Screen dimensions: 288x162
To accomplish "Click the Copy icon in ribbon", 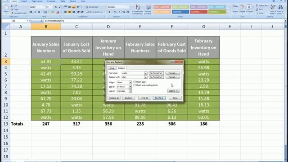I will pos(12,9).
